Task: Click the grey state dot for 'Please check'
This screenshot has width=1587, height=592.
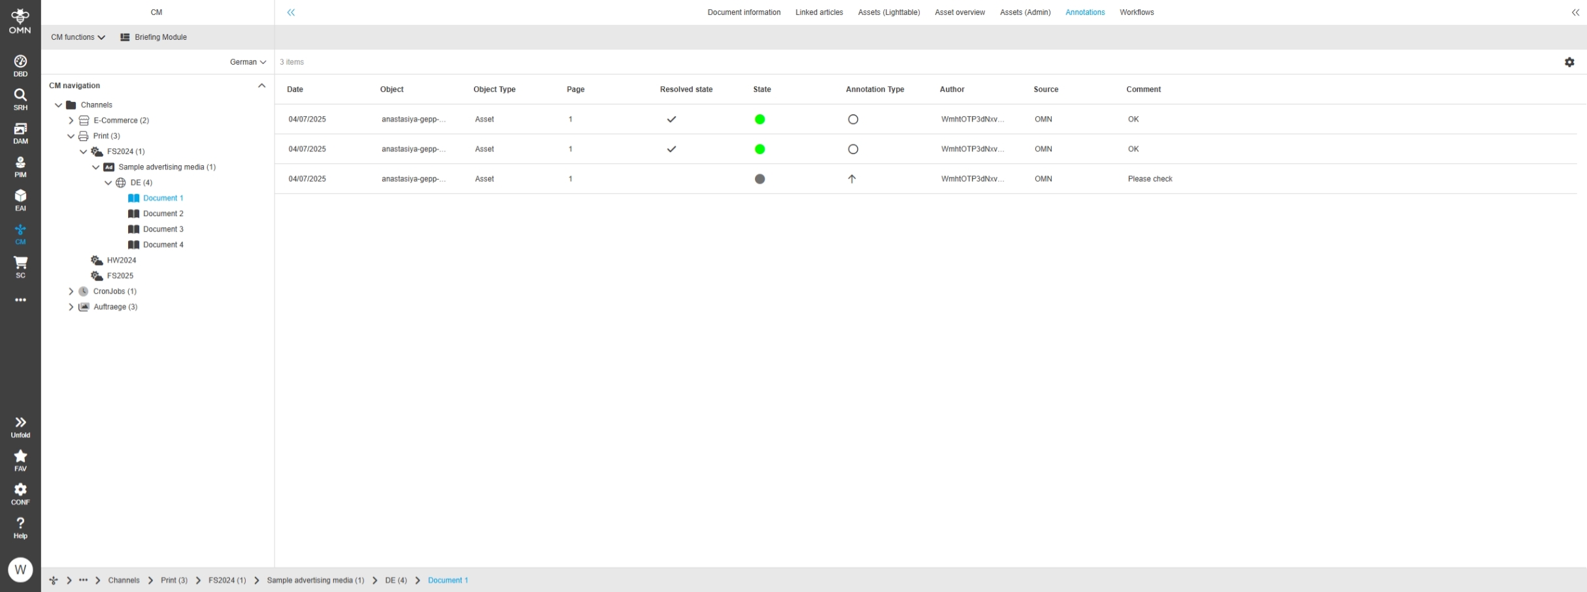Action: point(760,179)
